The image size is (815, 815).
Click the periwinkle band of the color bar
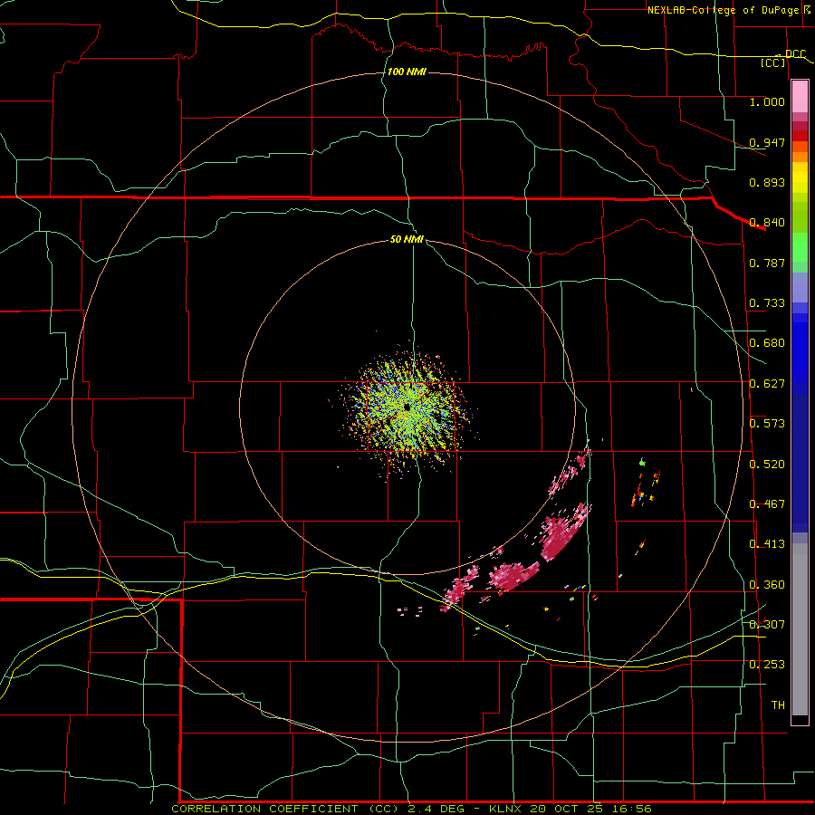pyautogui.click(x=800, y=288)
